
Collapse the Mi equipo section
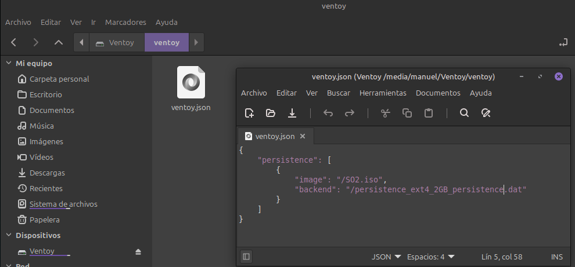9,63
